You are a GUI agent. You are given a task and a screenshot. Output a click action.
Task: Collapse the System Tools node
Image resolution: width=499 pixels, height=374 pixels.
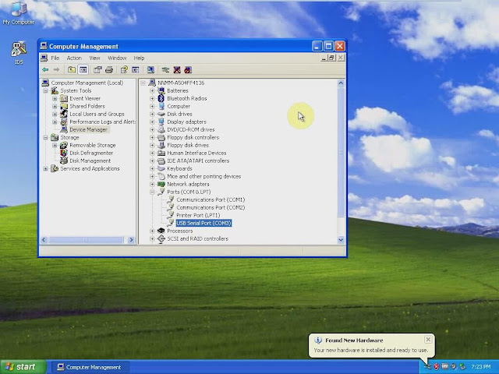click(x=45, y=90)
